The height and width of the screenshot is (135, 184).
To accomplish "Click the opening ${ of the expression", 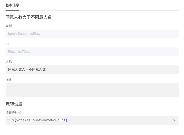I will [x=14, y=120].
